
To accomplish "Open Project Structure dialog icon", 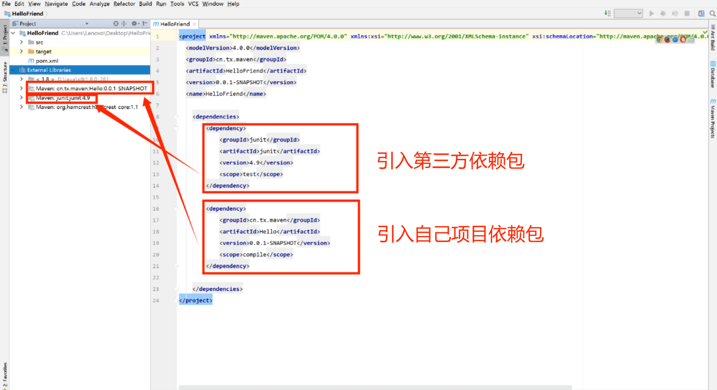I will [701, 13].
